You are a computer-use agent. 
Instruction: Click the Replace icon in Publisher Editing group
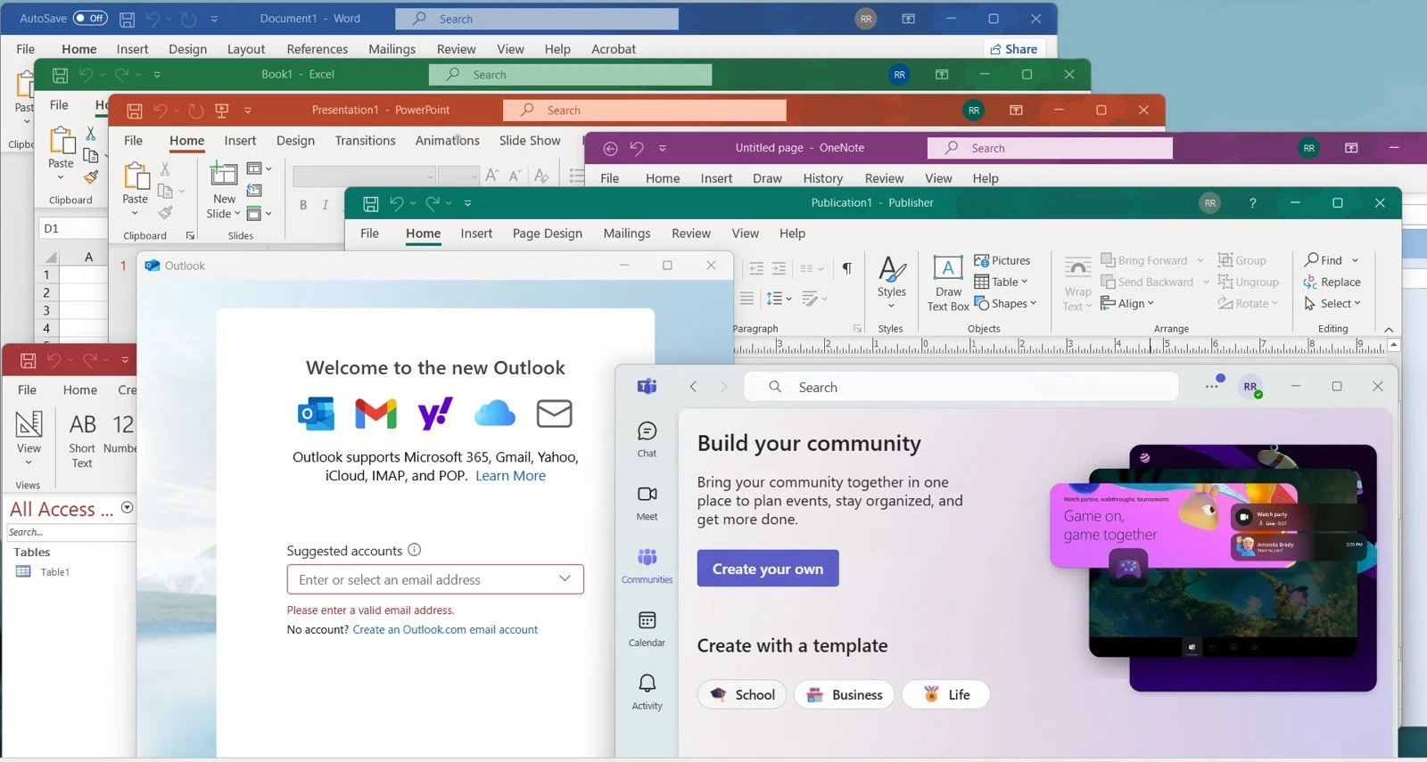coord(1310,282)
